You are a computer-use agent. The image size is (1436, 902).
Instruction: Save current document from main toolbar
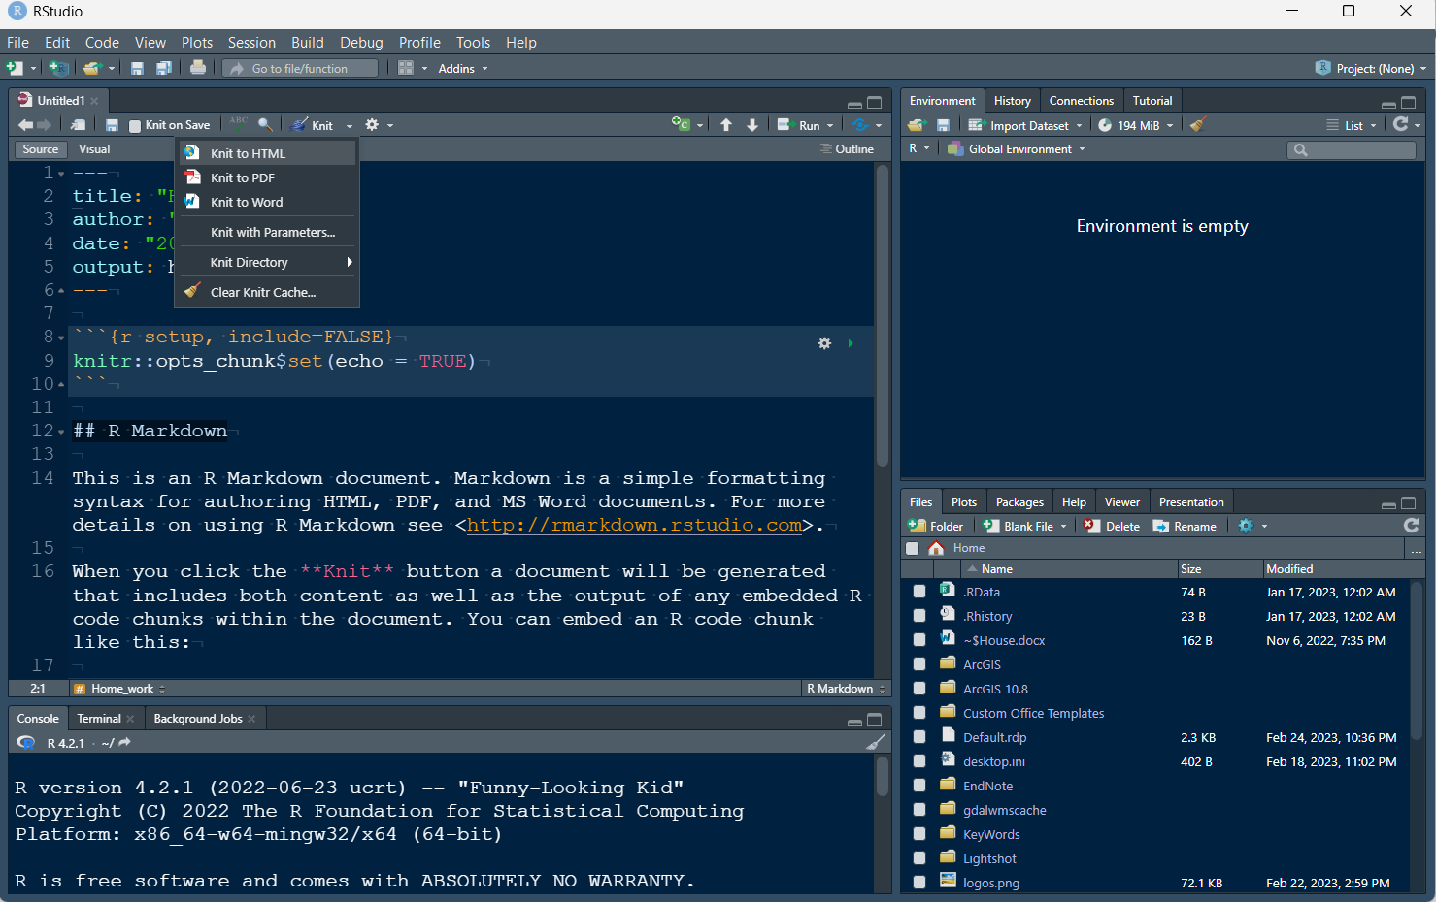pyautogui.click(x=137, y=68)
